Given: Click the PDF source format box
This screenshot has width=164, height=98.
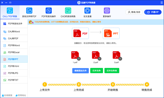Looking at the screenshot, I should pos(80,33).
